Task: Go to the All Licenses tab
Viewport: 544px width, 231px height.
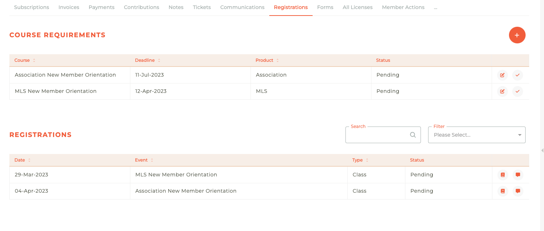Action: pos(357,7)
